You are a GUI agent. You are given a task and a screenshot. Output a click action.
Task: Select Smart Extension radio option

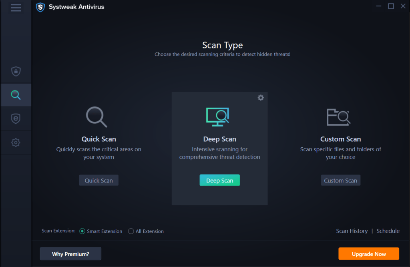coord(100,231)
